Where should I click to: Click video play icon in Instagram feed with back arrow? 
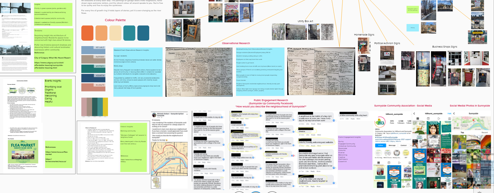439,118
